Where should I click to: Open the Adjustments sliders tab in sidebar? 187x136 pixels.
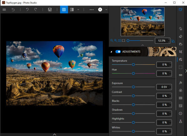(x=180, y=59)
